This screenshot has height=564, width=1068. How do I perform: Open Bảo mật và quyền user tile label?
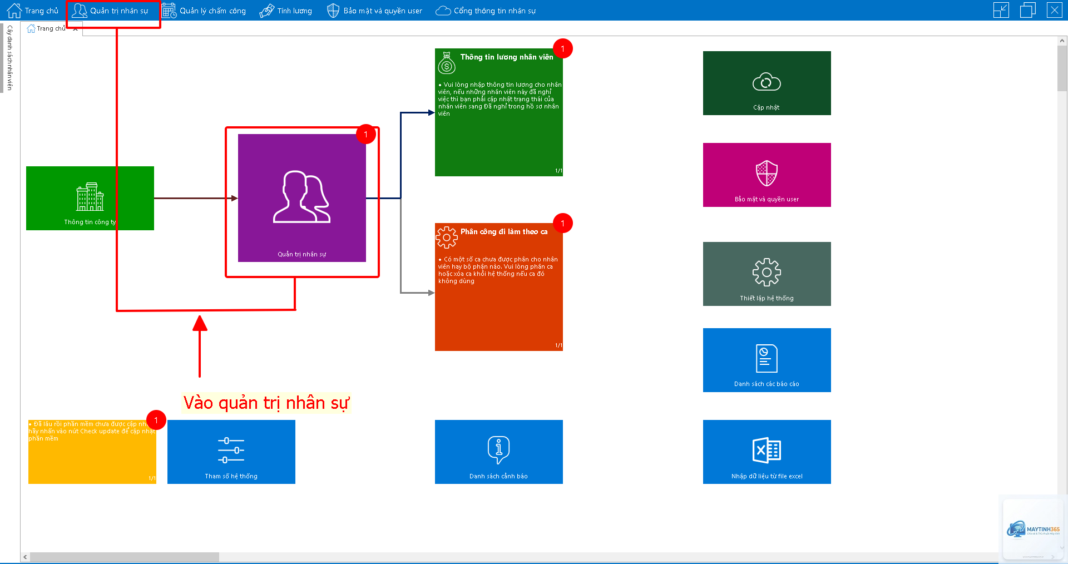767,199
